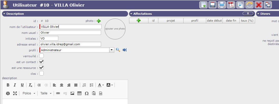Decrease indent in the editor toolbar
Image resolution: width=279 pixels, height=104 pixels.
(x=46, y=85)
